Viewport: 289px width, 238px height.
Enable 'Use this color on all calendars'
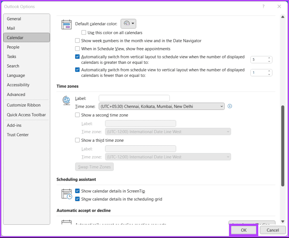pos(84,33)
